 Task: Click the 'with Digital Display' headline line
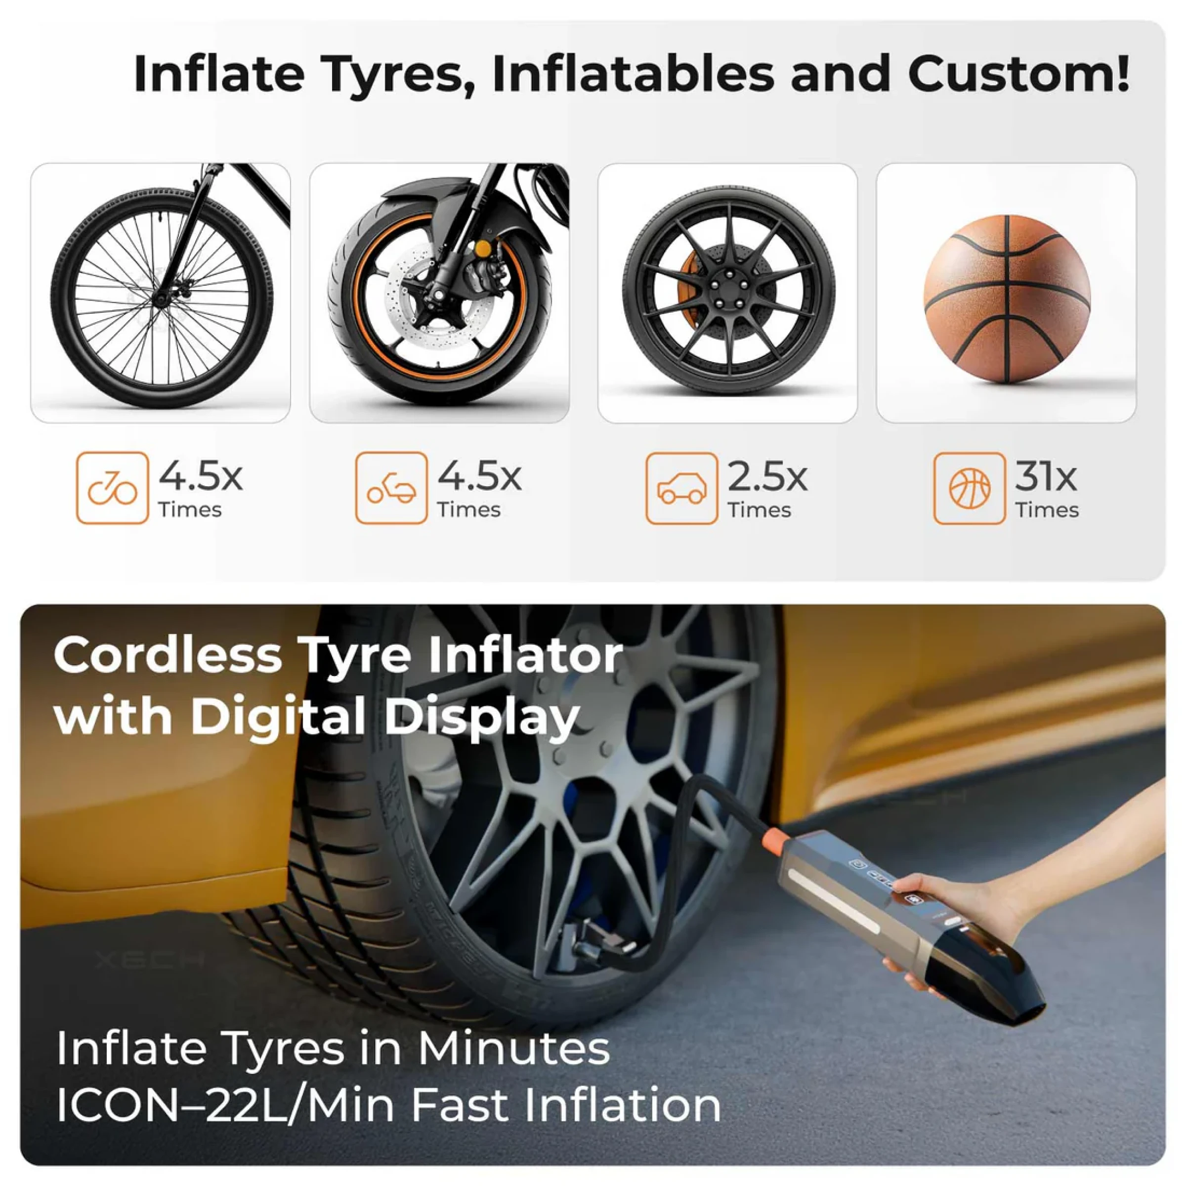point(317,718)
